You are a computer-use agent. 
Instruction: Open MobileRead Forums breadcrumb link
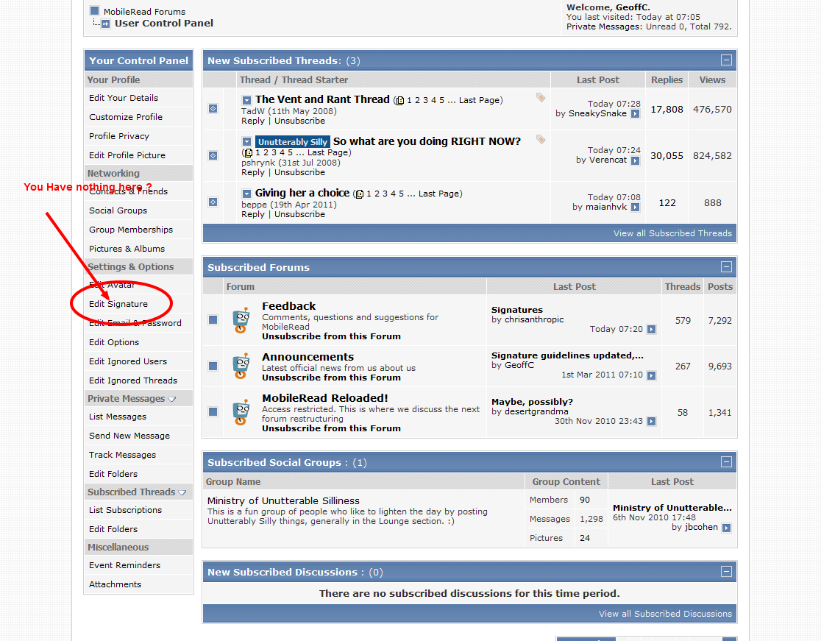144,12
